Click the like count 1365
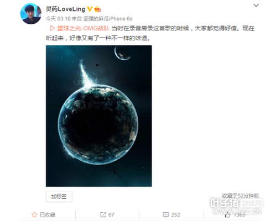 point(239,215)
